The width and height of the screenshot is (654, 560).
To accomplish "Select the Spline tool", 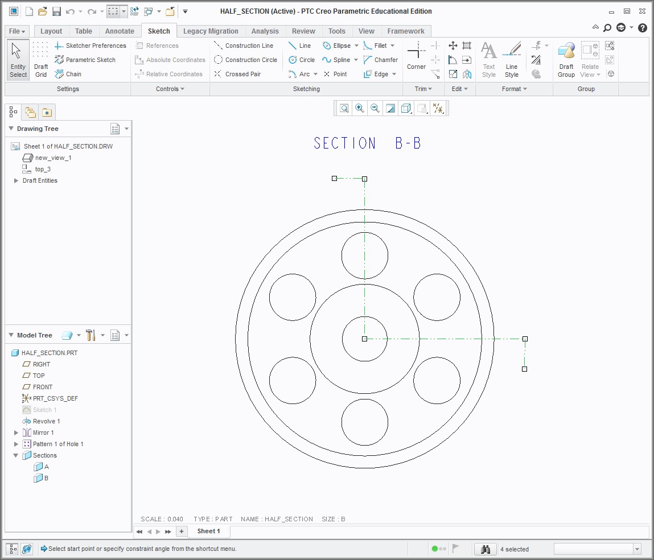I will coord(336,60).
